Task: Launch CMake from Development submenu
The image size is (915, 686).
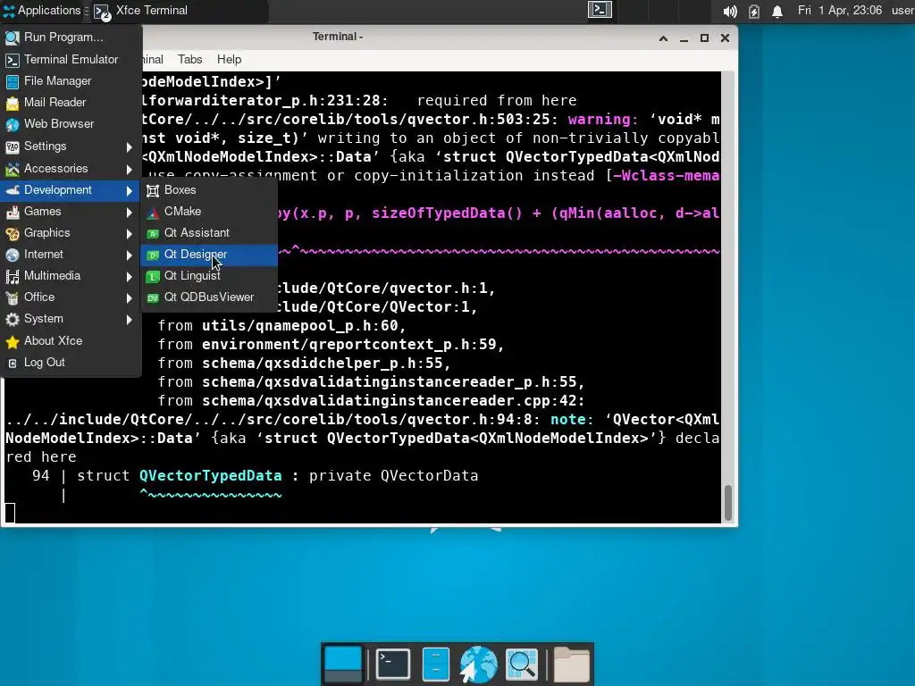Action: [x=209, y=212]
